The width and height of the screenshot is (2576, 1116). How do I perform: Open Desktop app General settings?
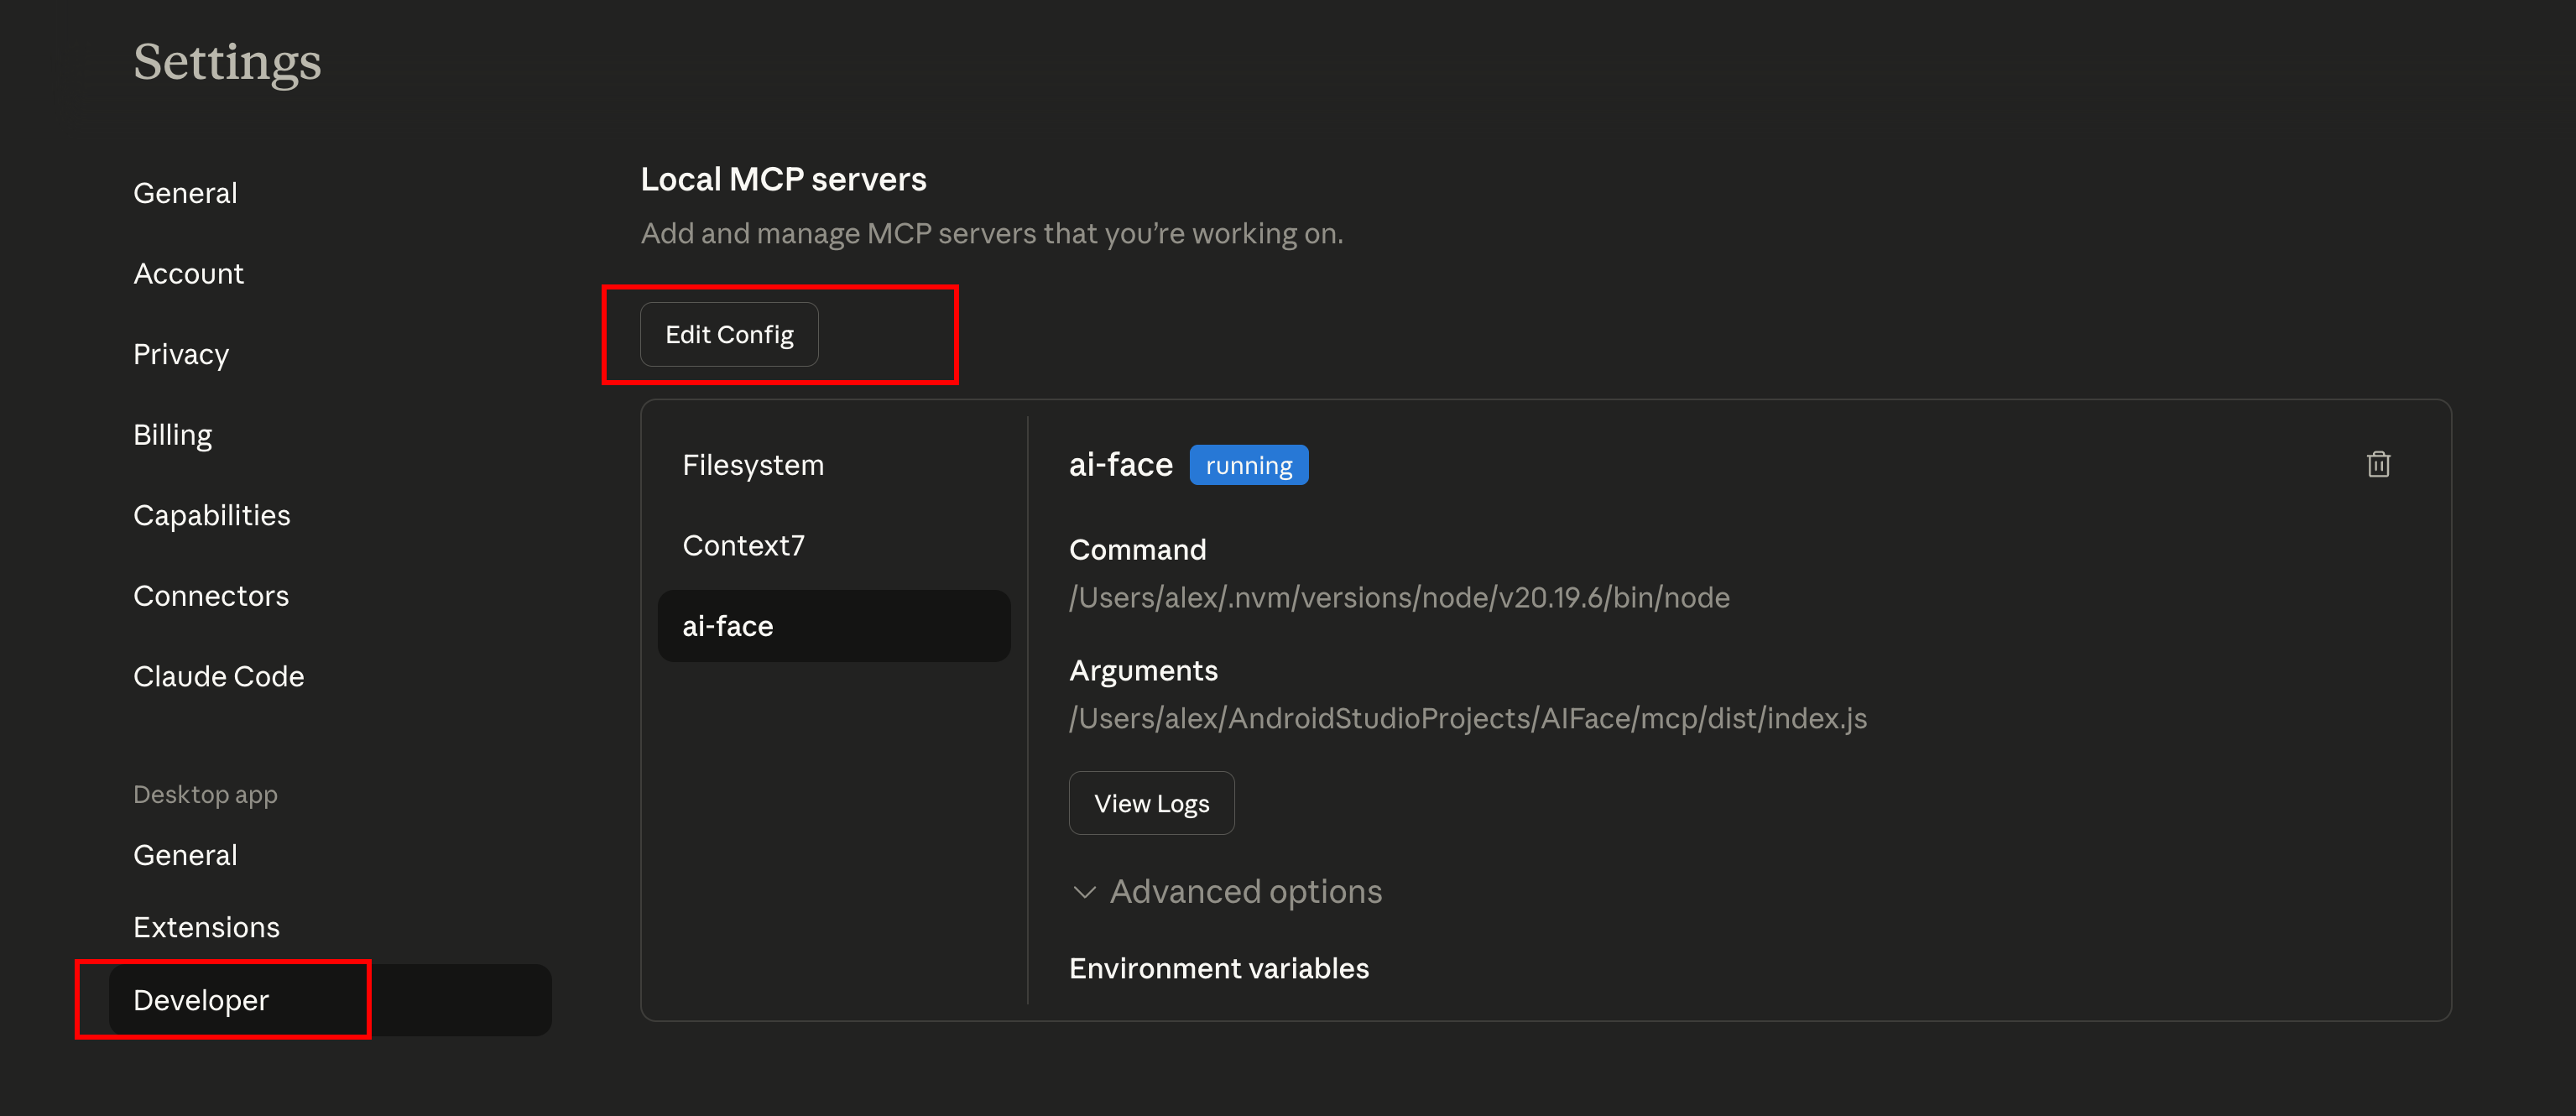point(185,856)
